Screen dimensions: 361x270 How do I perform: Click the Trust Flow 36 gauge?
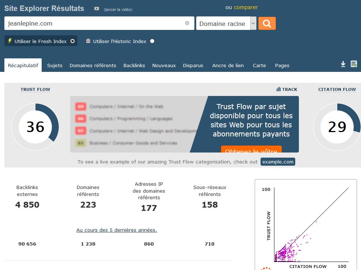tap(35, 127)
